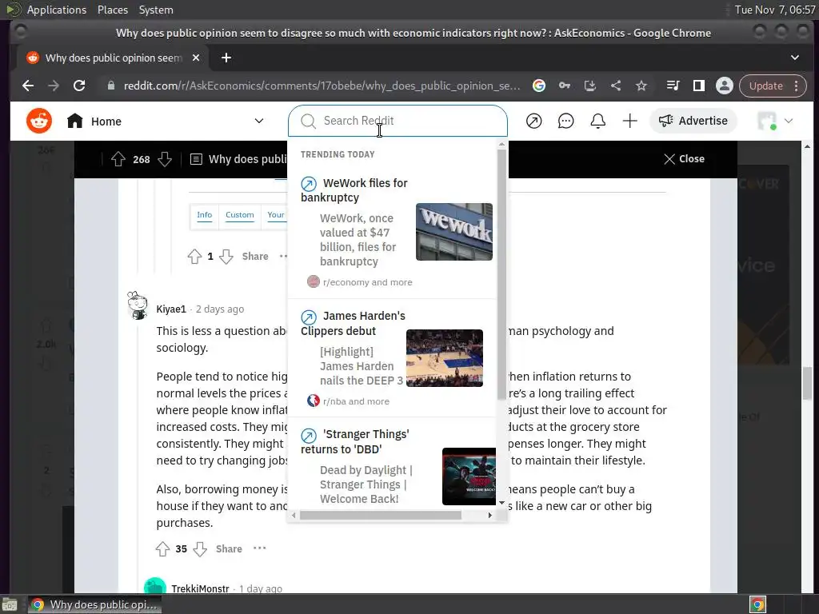Open the Applications menu

coord(57,10)
